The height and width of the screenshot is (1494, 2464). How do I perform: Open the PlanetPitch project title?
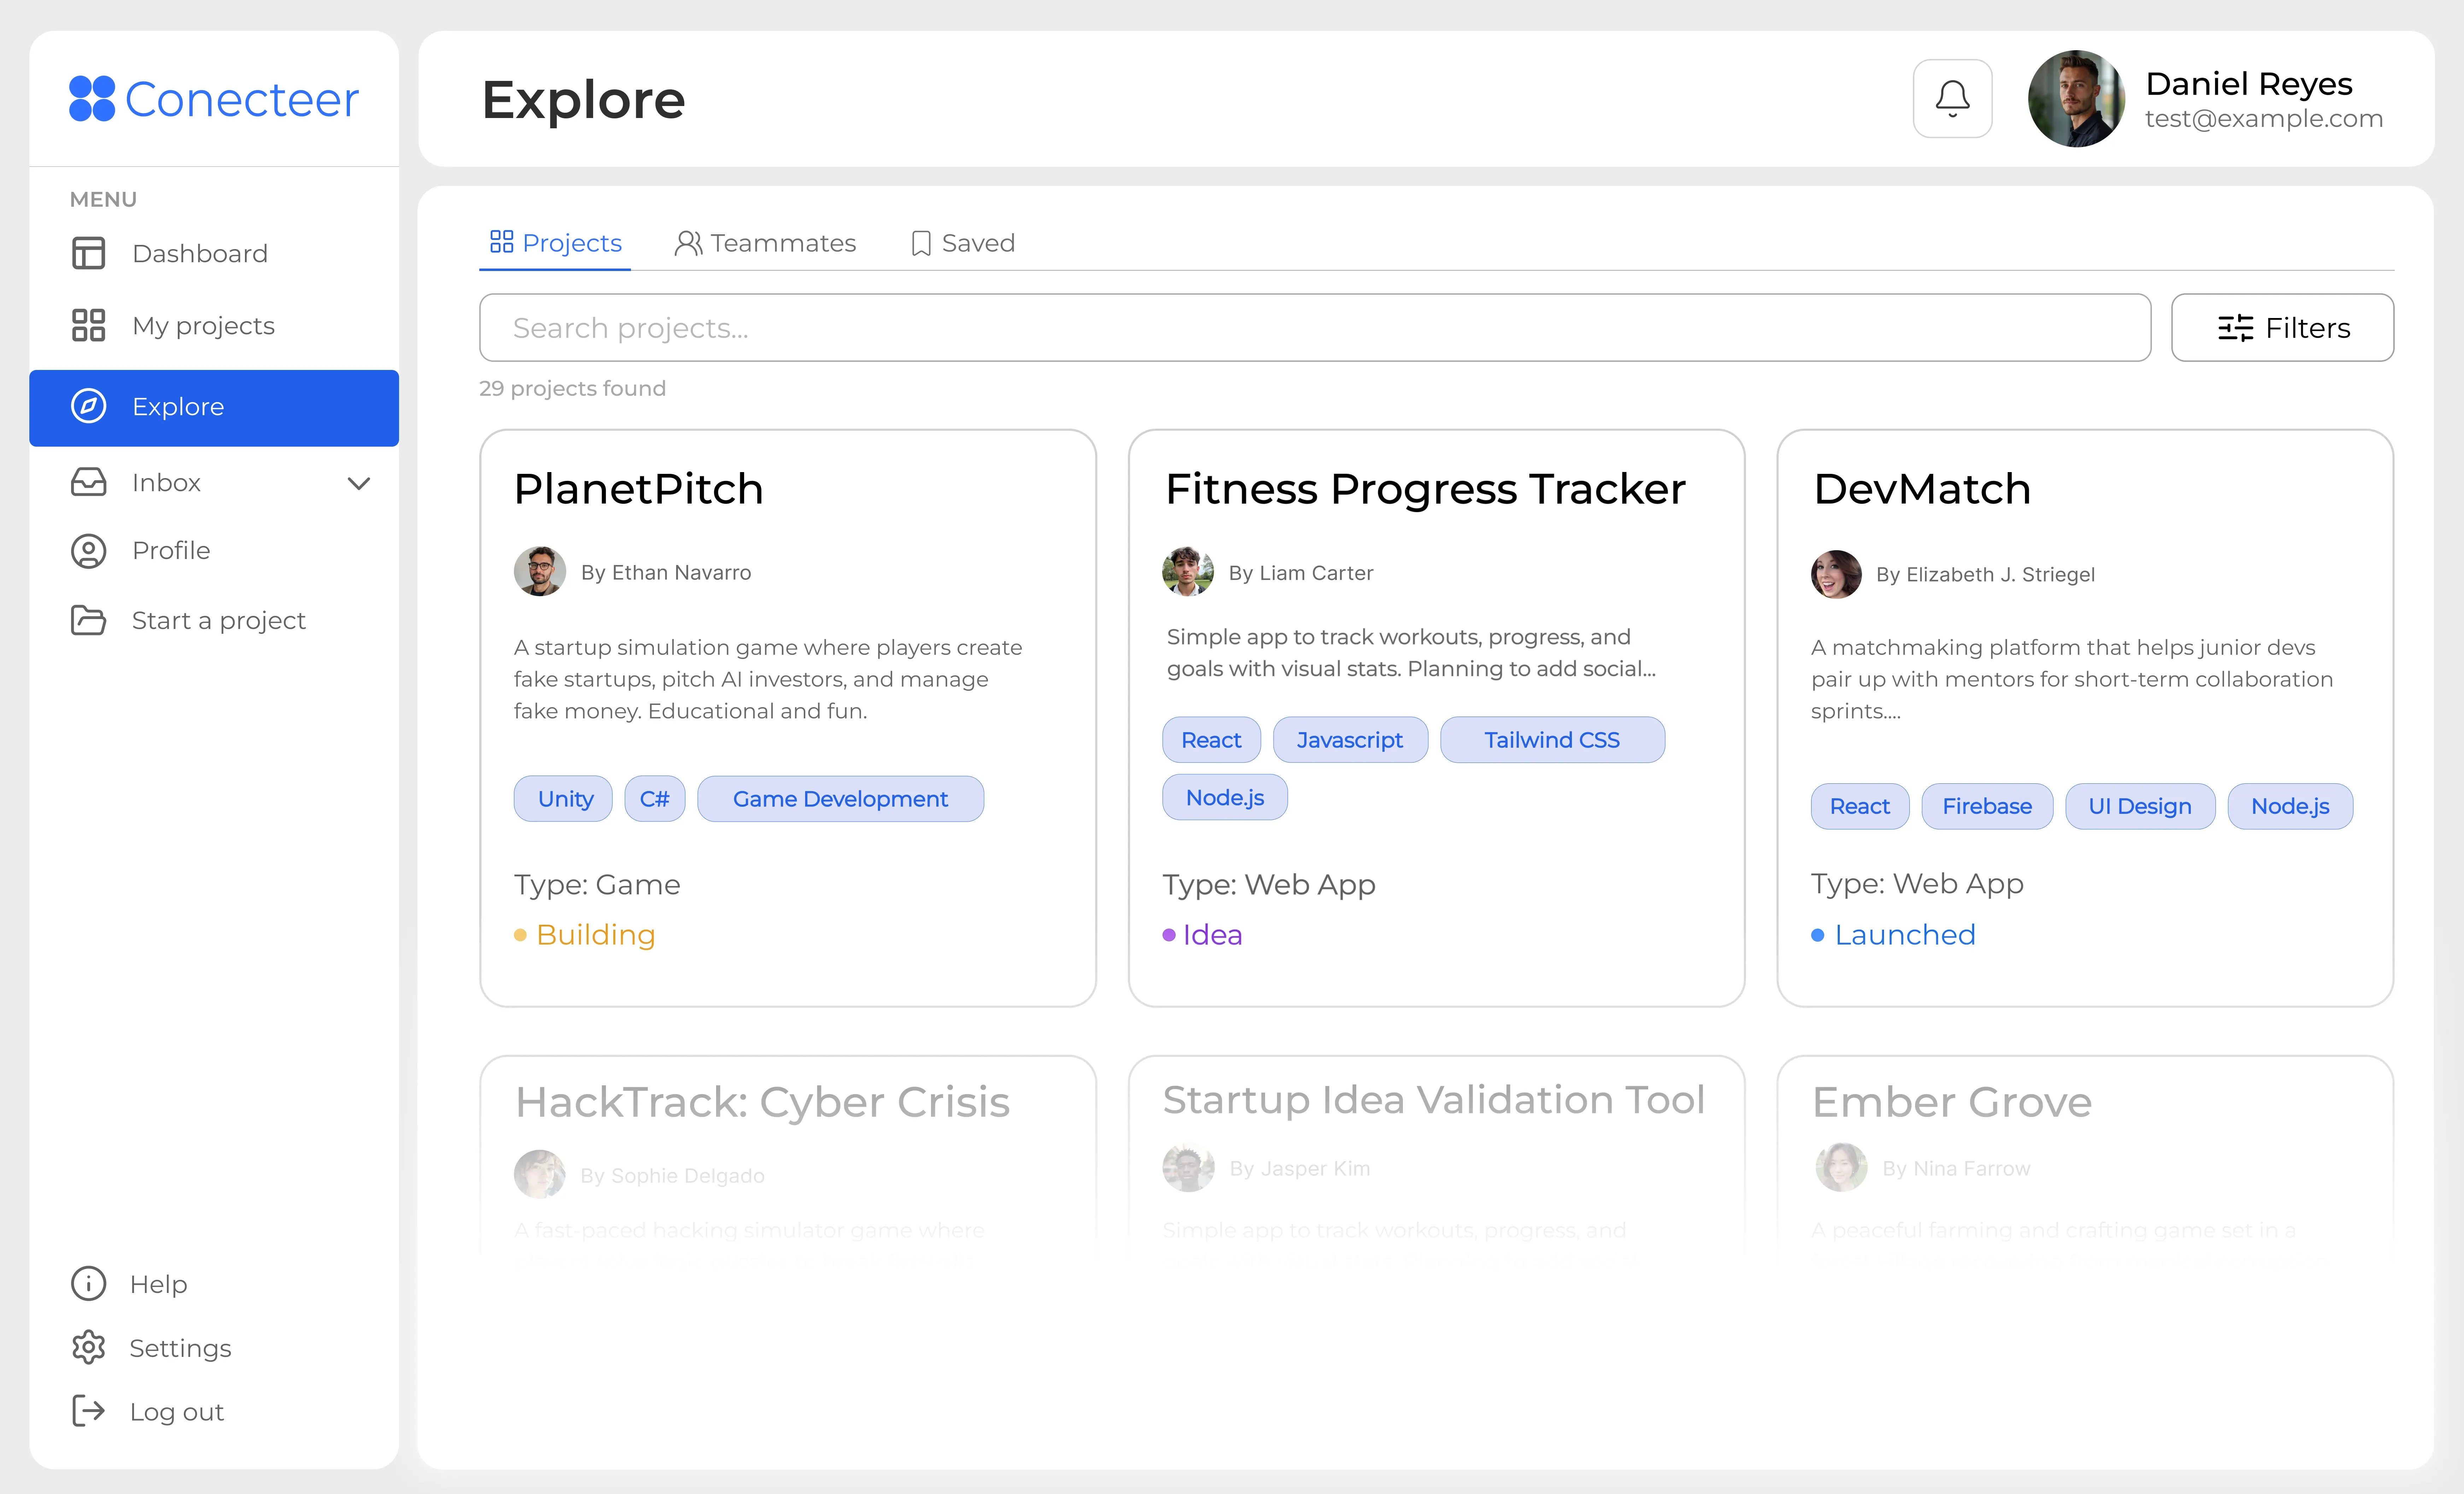pyautogui.click(x=639, y=489)
